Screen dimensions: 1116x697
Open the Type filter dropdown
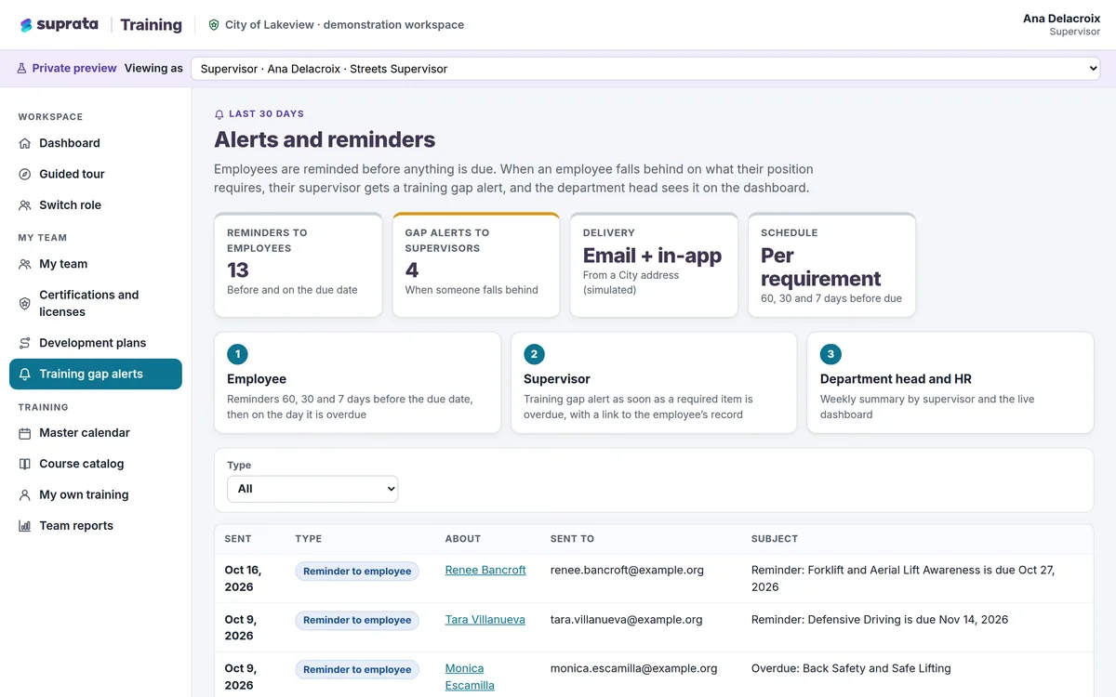(312, 489)
